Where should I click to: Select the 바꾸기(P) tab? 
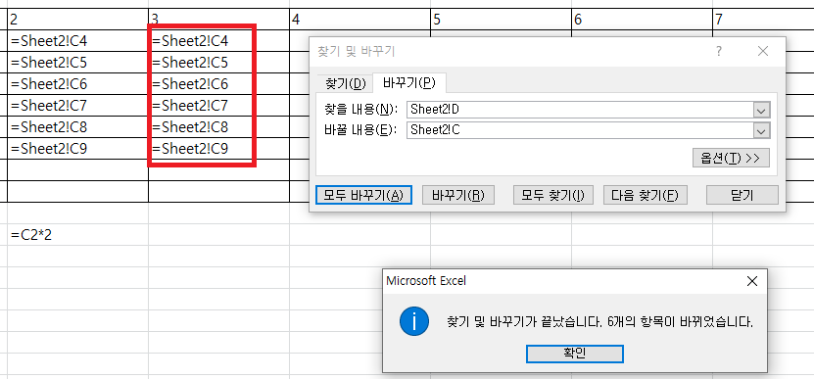coord(409,82)
